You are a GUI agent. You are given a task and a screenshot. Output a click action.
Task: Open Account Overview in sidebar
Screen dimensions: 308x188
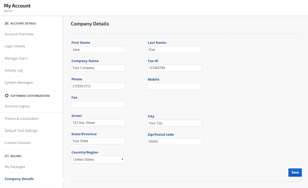19,34
